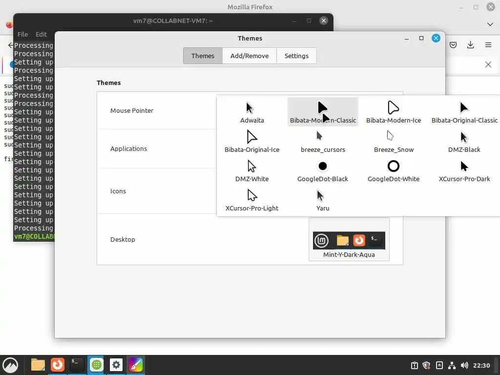
Task: Pick the Bibata-Modern-Ice cursor theme
Action: click(394, 112)
